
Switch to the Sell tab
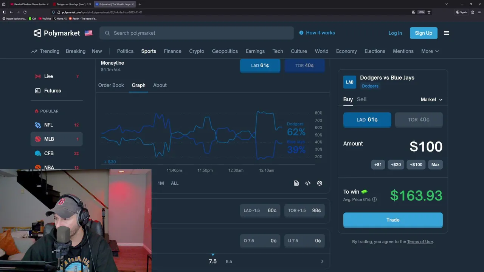pyautogui.click(x=361, y=99)
